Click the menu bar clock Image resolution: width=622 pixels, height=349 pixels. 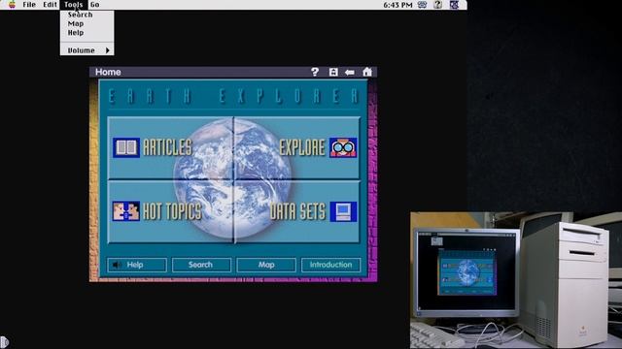397,5
